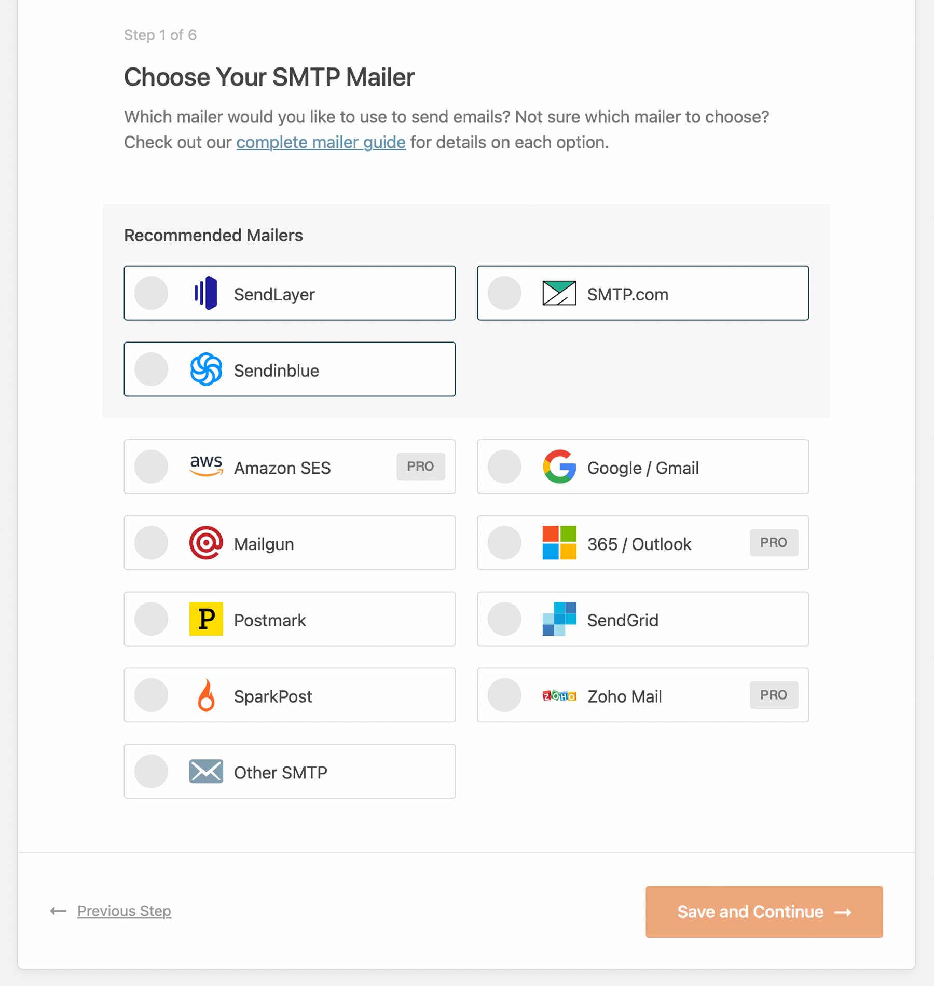Viewport: 934px width, 986px height.
Task: Click the SendGrid blue logo
Action: pyautogui.click(x=559, y=619)
